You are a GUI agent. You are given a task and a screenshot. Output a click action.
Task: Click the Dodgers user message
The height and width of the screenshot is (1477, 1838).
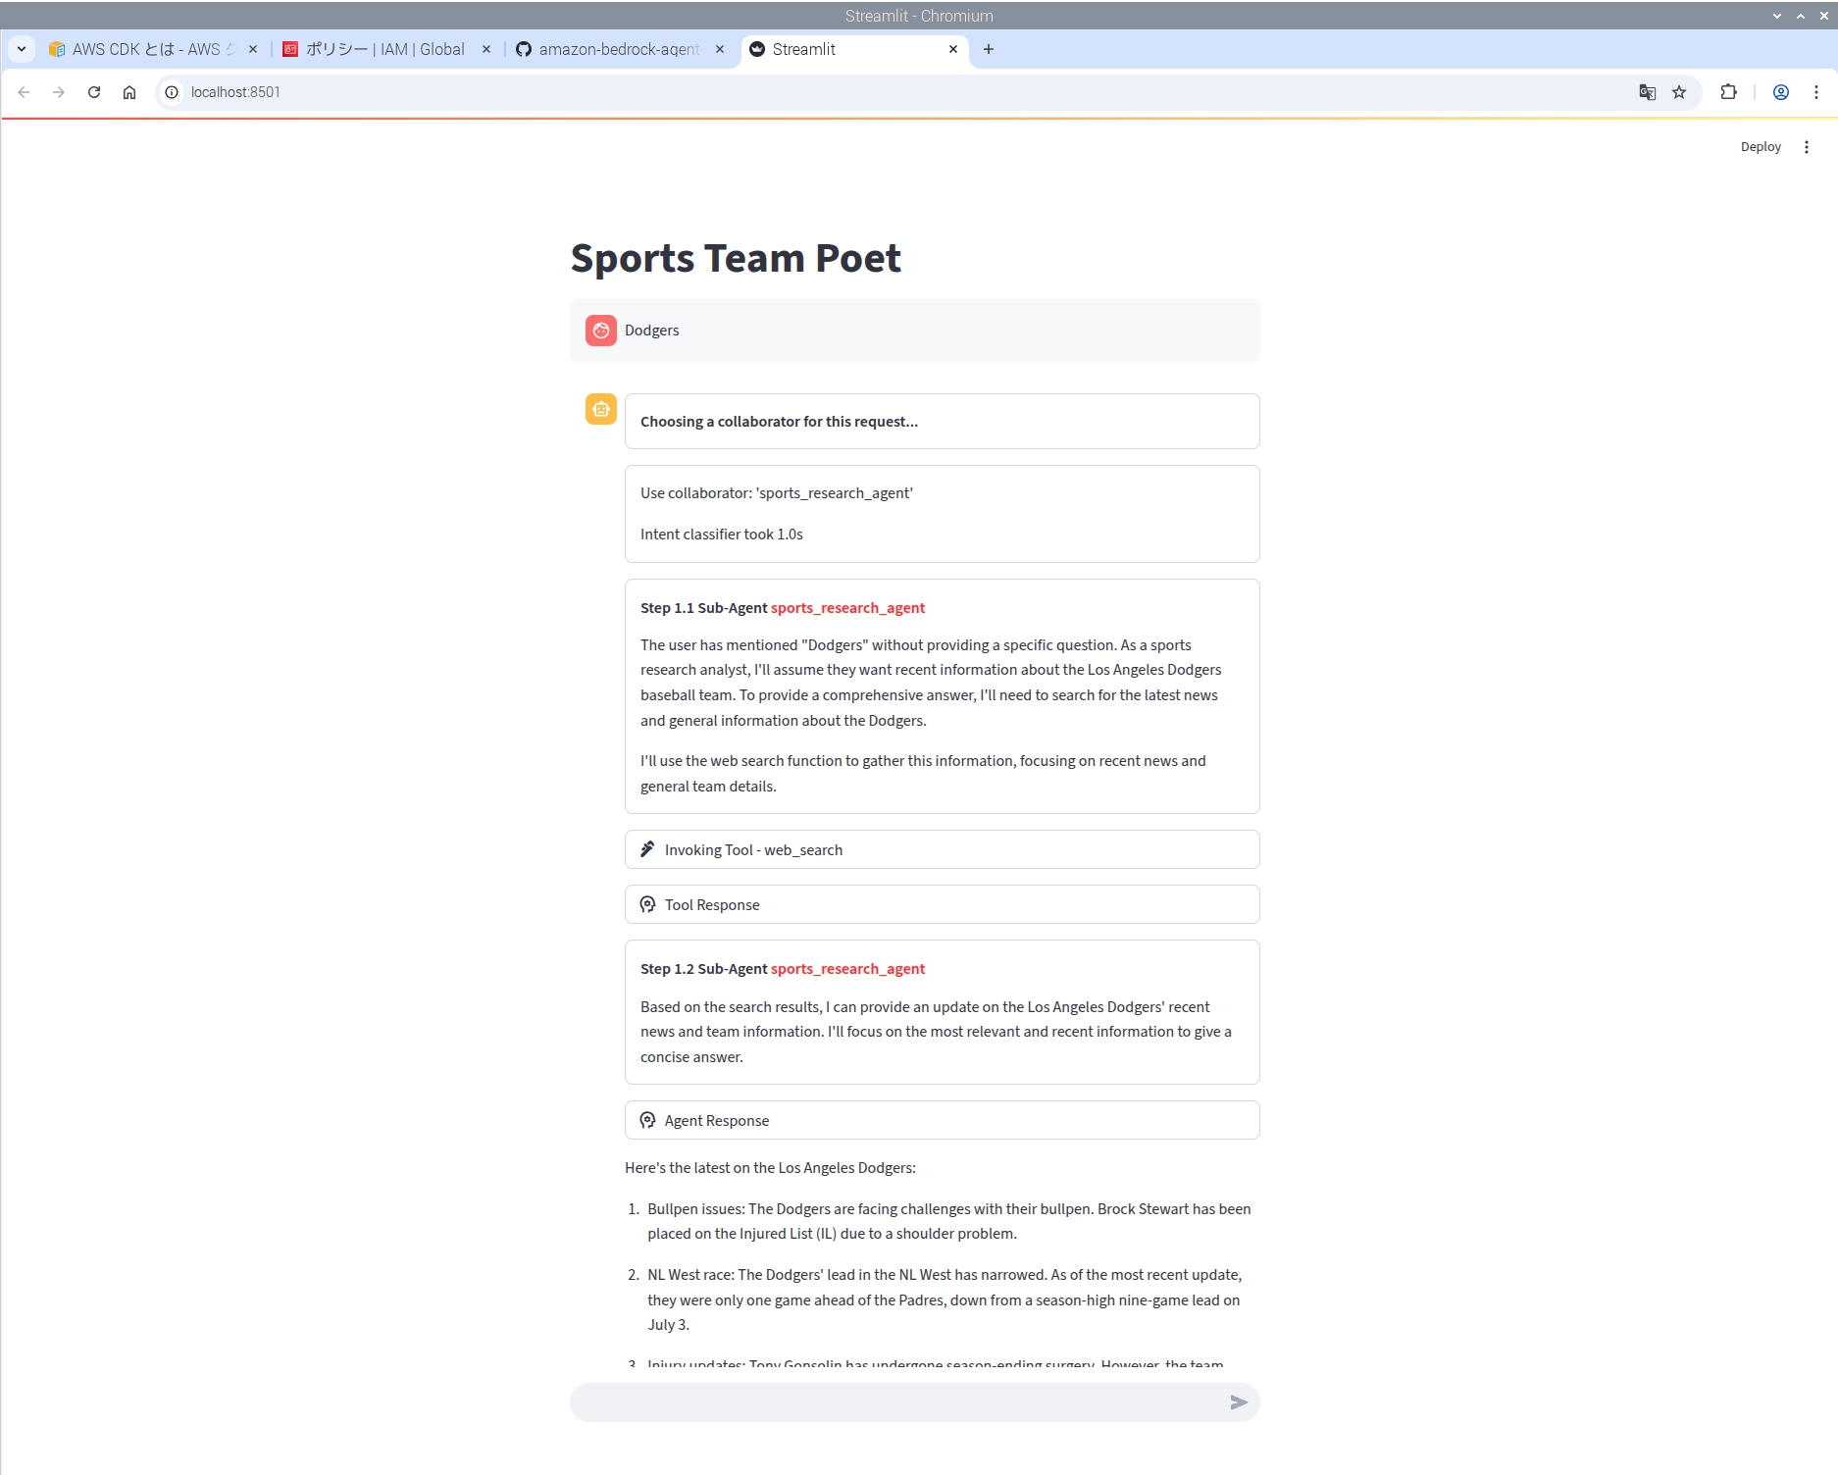pos(652,331)
